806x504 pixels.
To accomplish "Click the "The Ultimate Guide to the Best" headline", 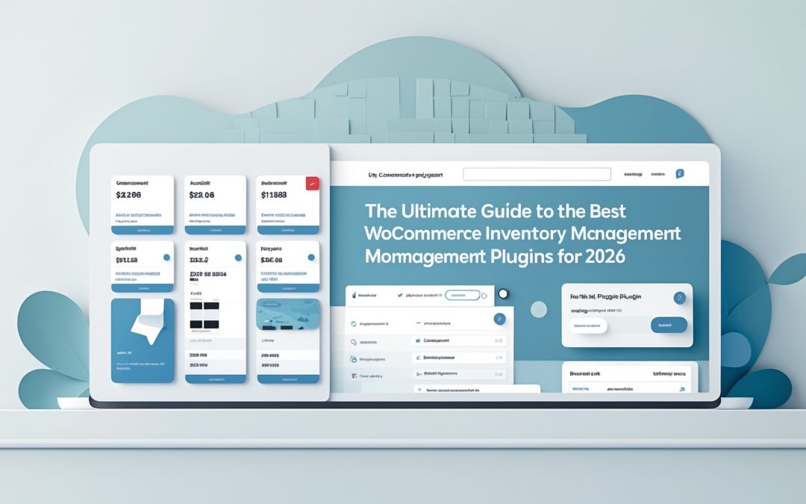I will coord(495,211).
